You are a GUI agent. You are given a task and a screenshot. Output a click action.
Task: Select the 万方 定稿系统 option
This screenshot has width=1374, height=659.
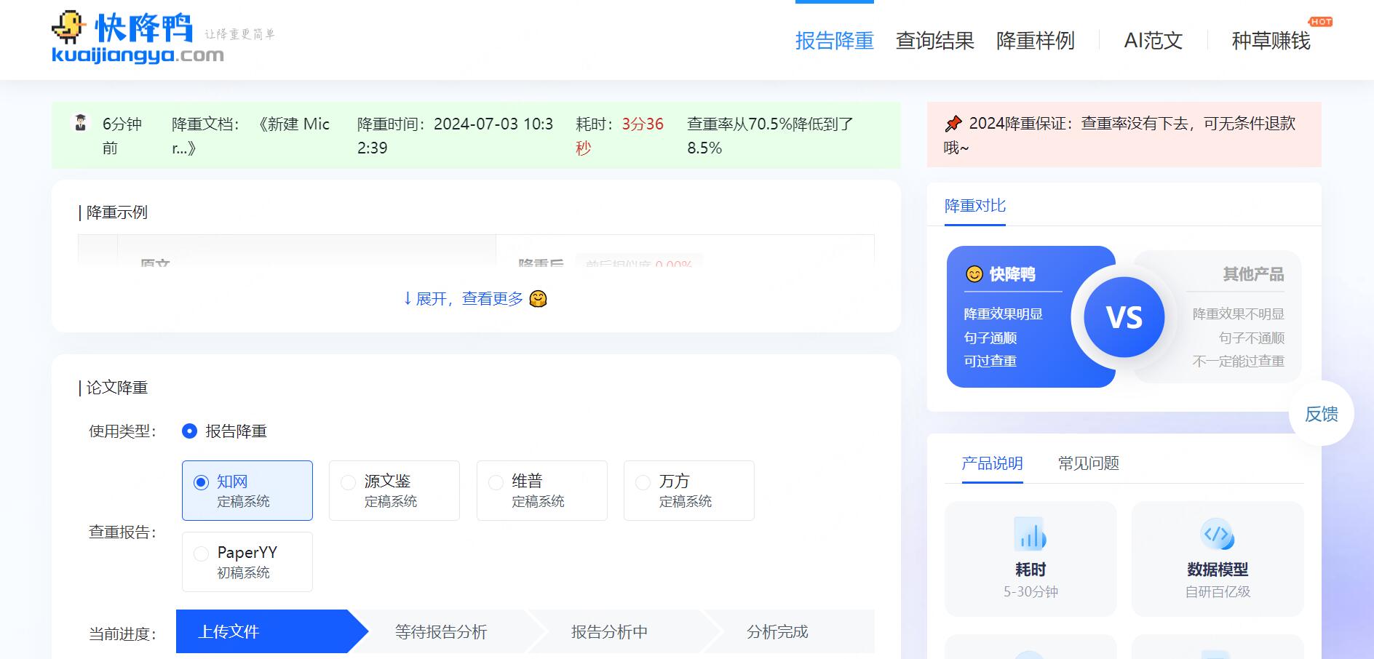[x=689, y=490]
